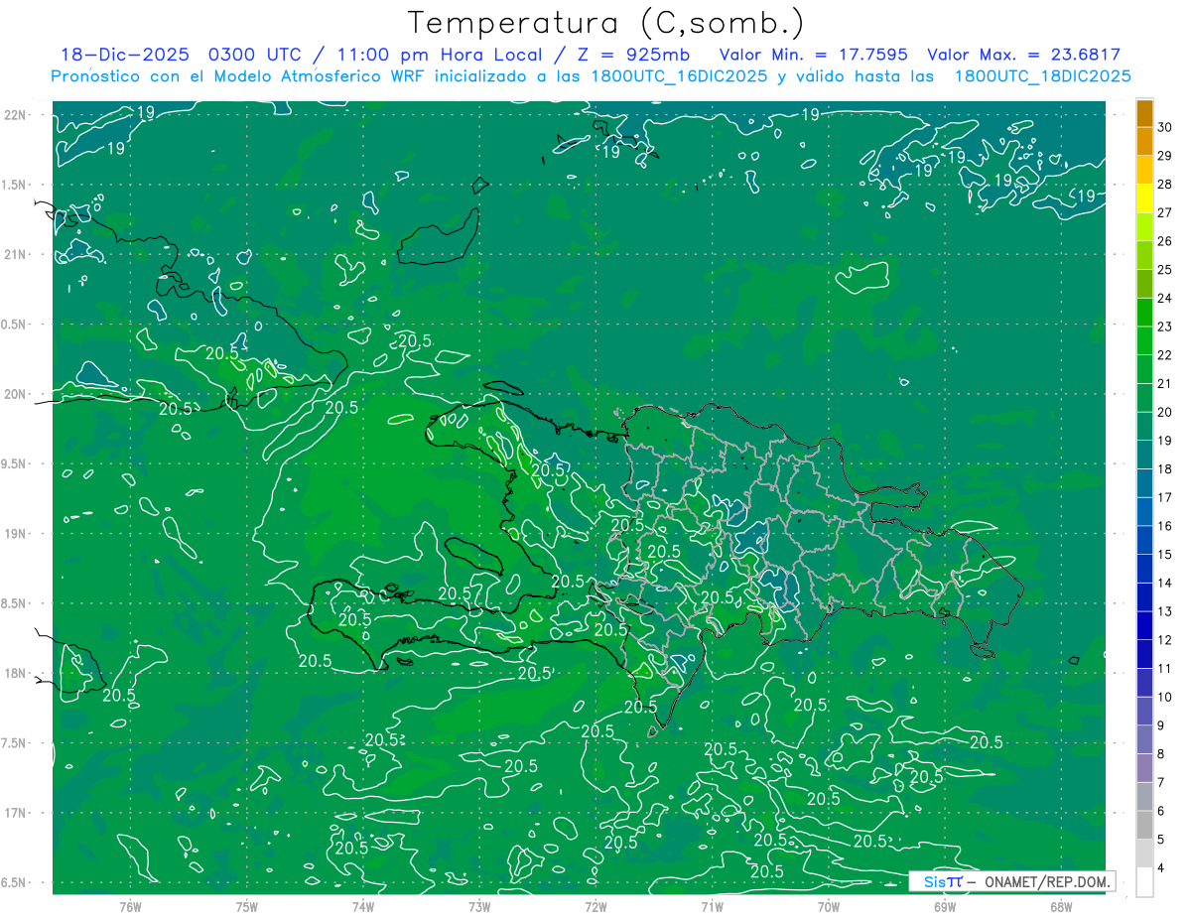
Task: Click the '69W' longitude axis label
Action: coord(944,906)
